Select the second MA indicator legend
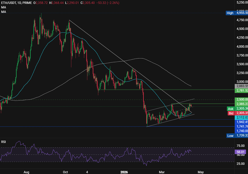Viewport: 248px width, 174px height. pos(3,12)
